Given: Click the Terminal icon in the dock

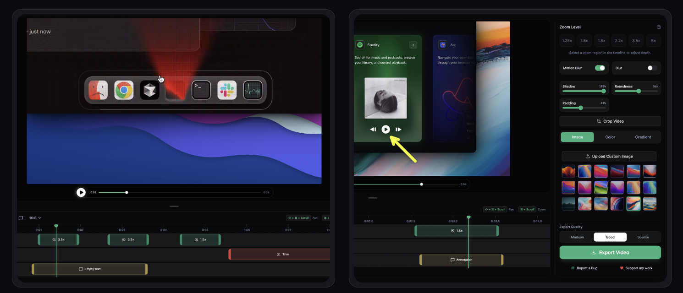Looking at the screenshot, I should tap(201, 90).
